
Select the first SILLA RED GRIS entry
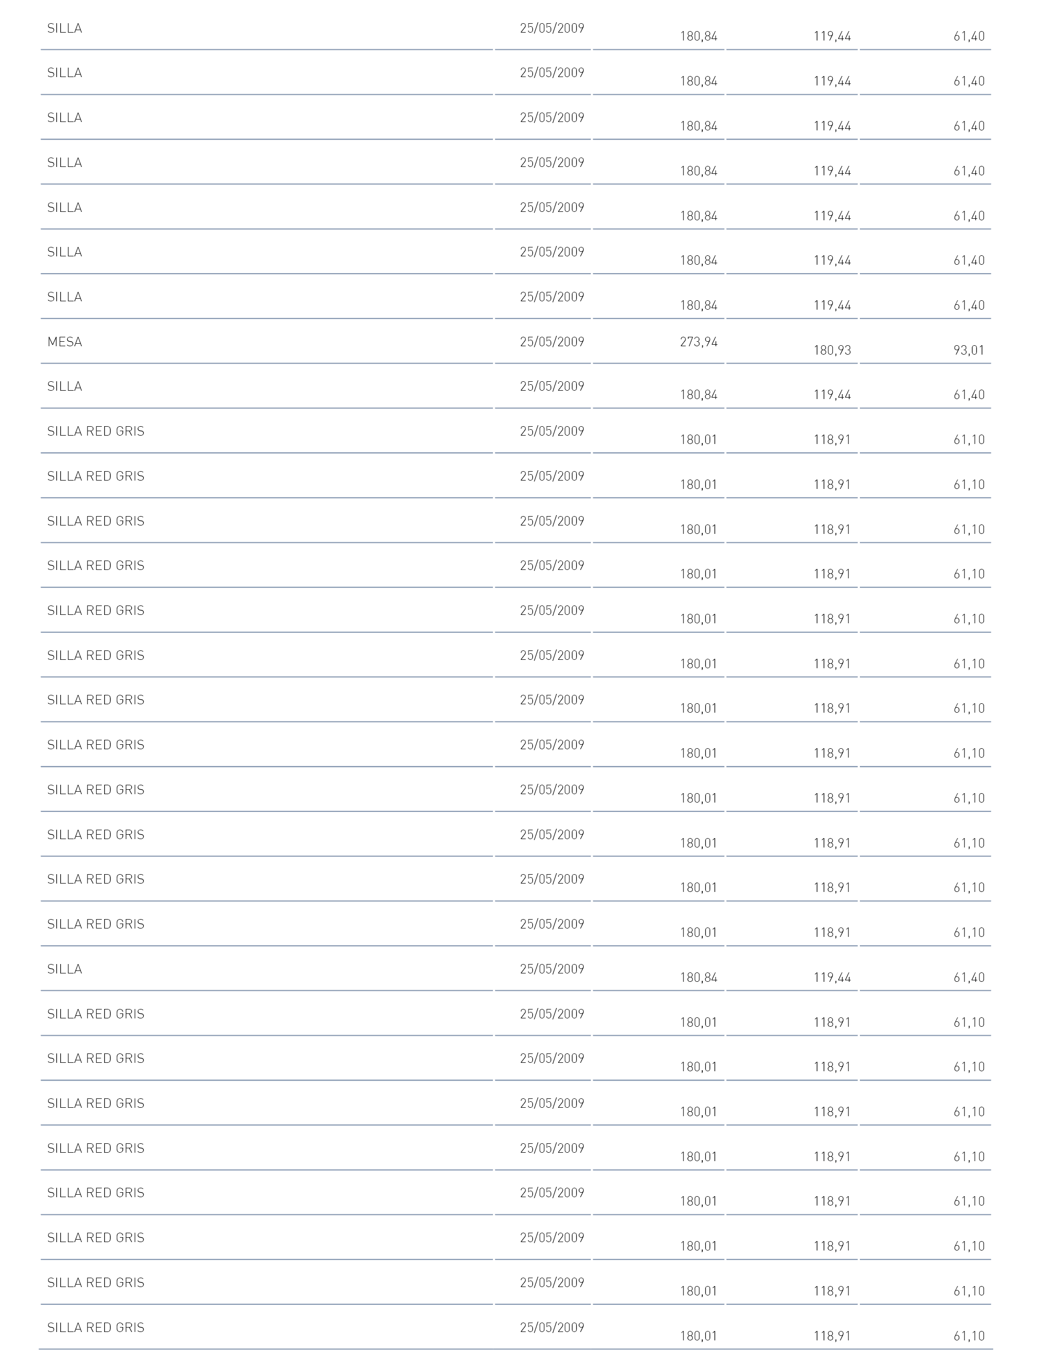pyautogui.click(x=96, y=431)
